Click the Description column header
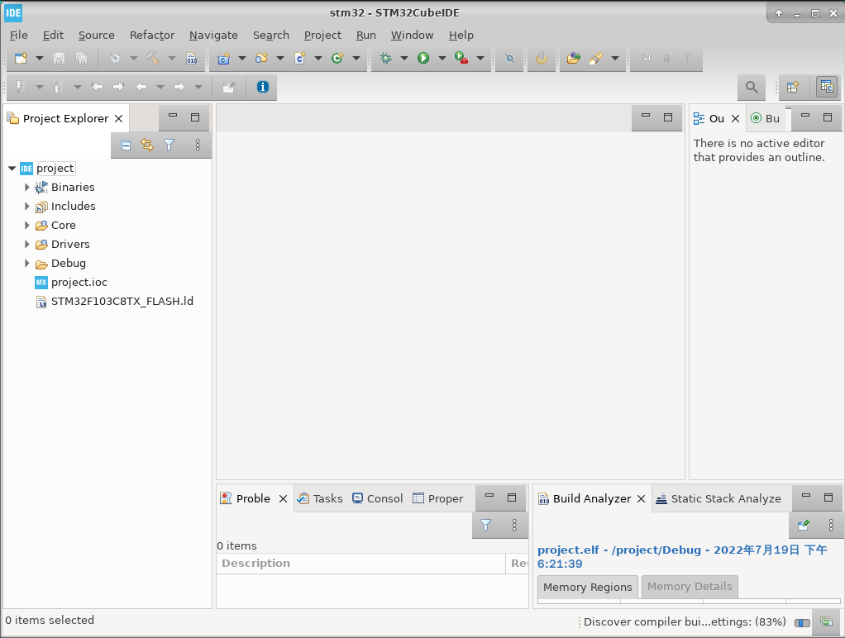The height and width of the screenshot is (638, 845). (x=360, y=563)
